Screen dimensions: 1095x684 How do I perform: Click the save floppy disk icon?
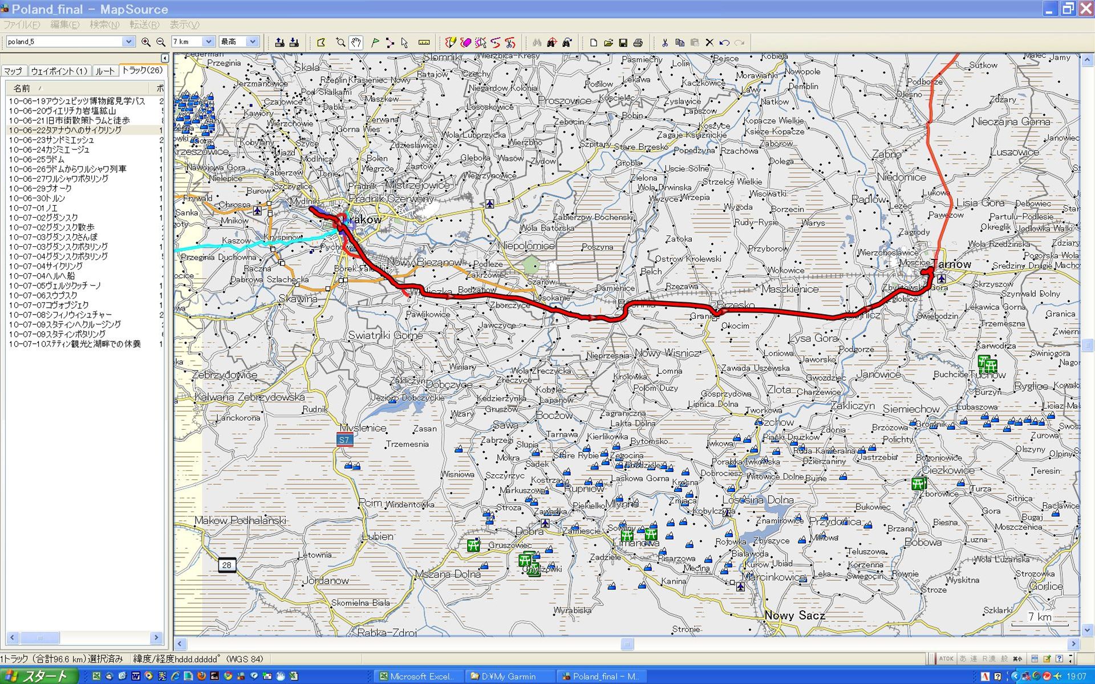coord(623,42)
